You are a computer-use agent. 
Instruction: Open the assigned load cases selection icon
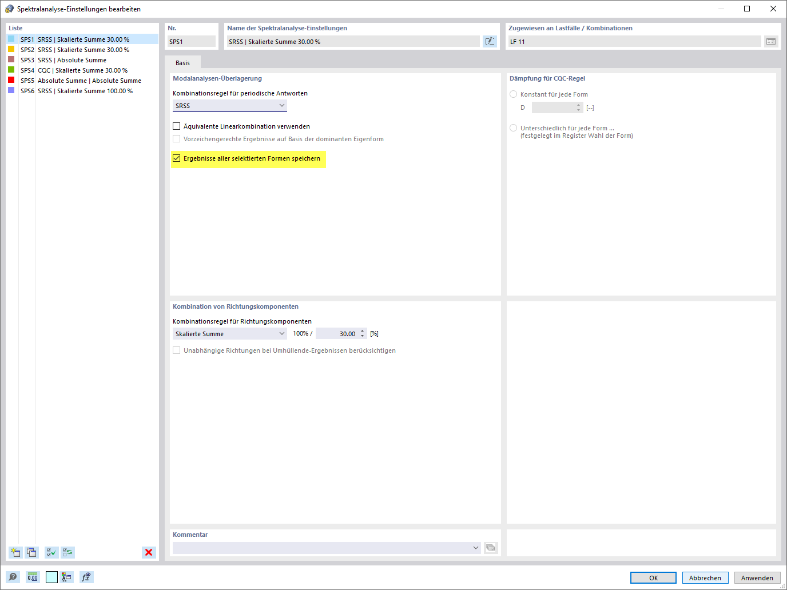coord(771,41)
